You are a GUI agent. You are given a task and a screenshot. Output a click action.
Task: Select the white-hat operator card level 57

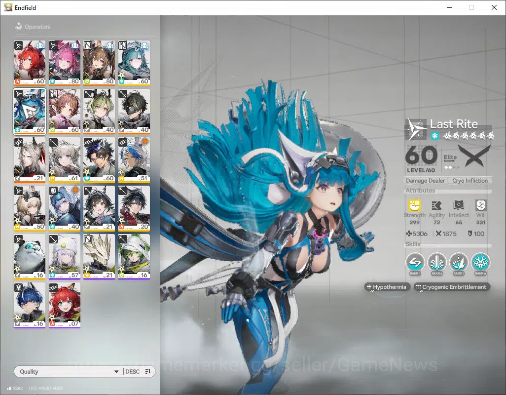coord(65,256)
